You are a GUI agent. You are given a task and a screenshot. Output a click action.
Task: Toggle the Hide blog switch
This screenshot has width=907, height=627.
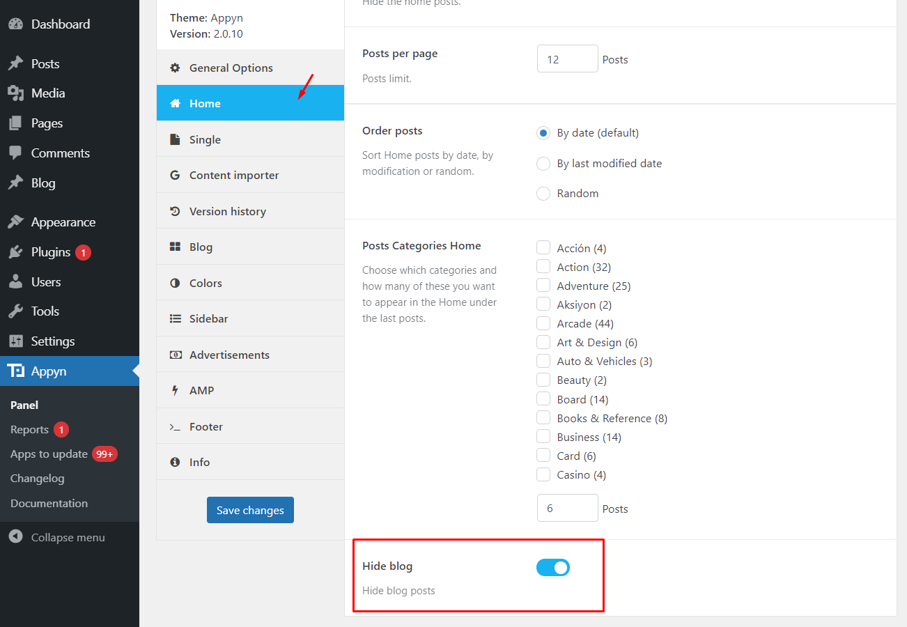pyautogui.click(x=553, y=568)
